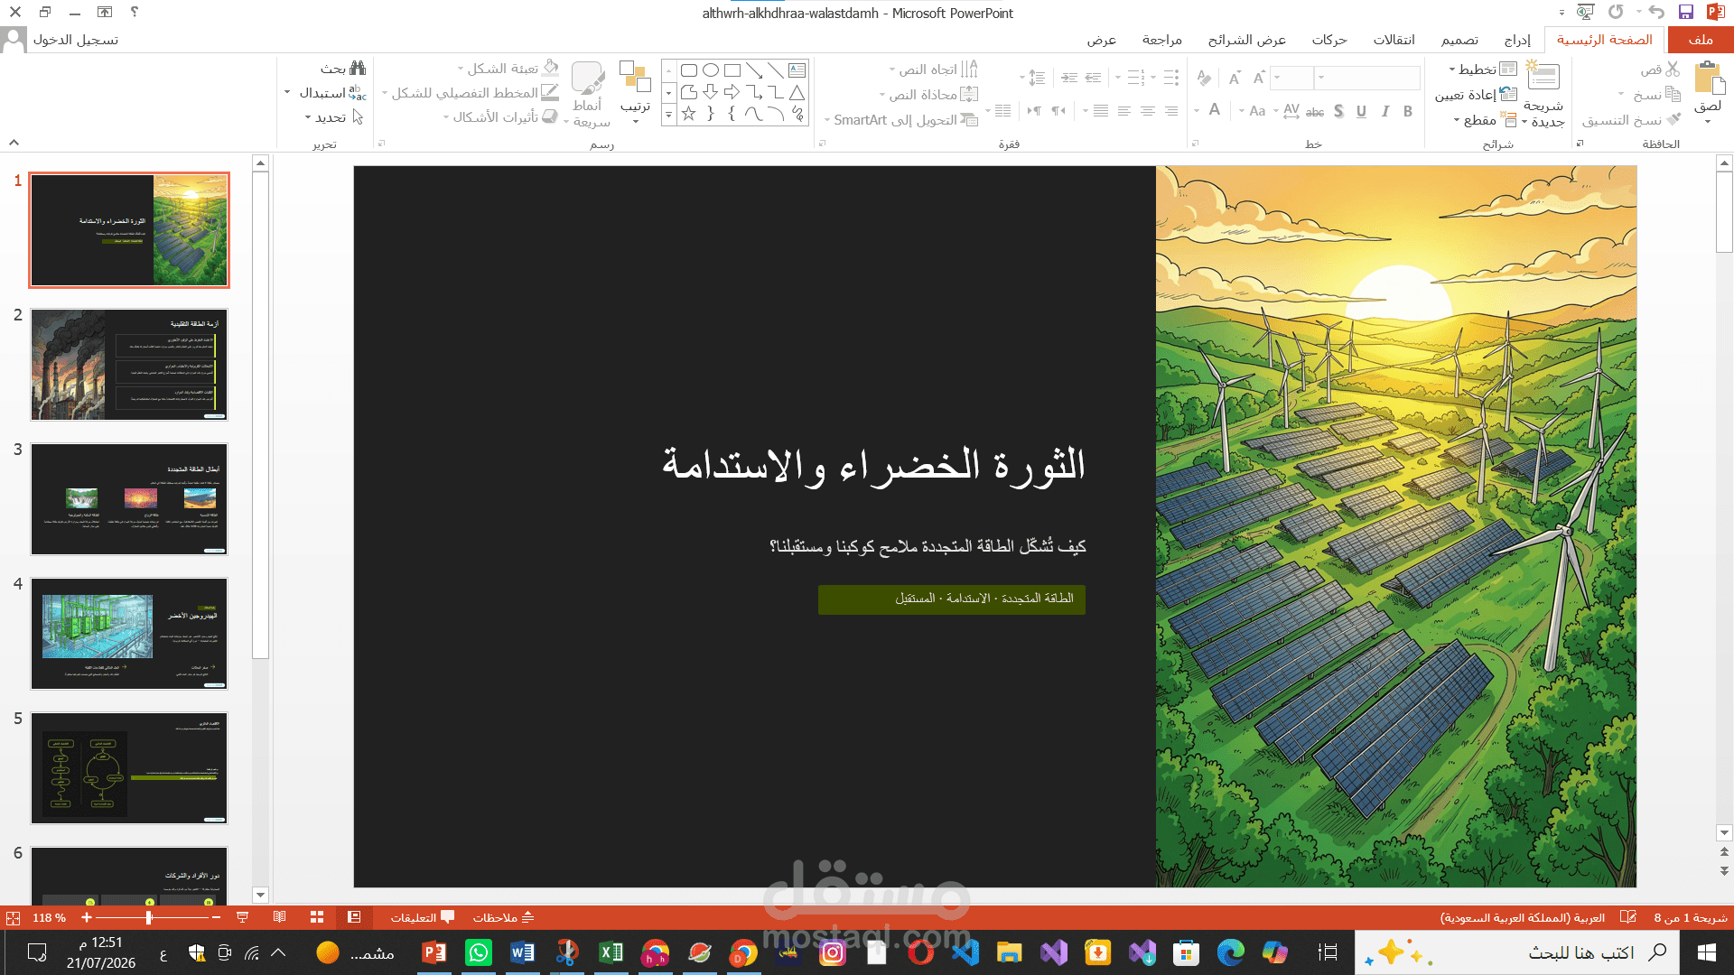
Task: Open the Replace (استبدال) dropdown arrow
Action: [287, 92]
